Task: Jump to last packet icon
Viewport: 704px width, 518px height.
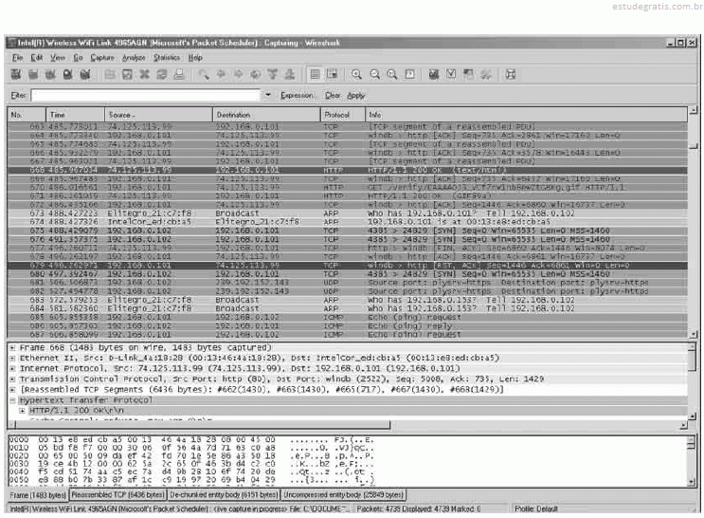Action: pos(290,75)
